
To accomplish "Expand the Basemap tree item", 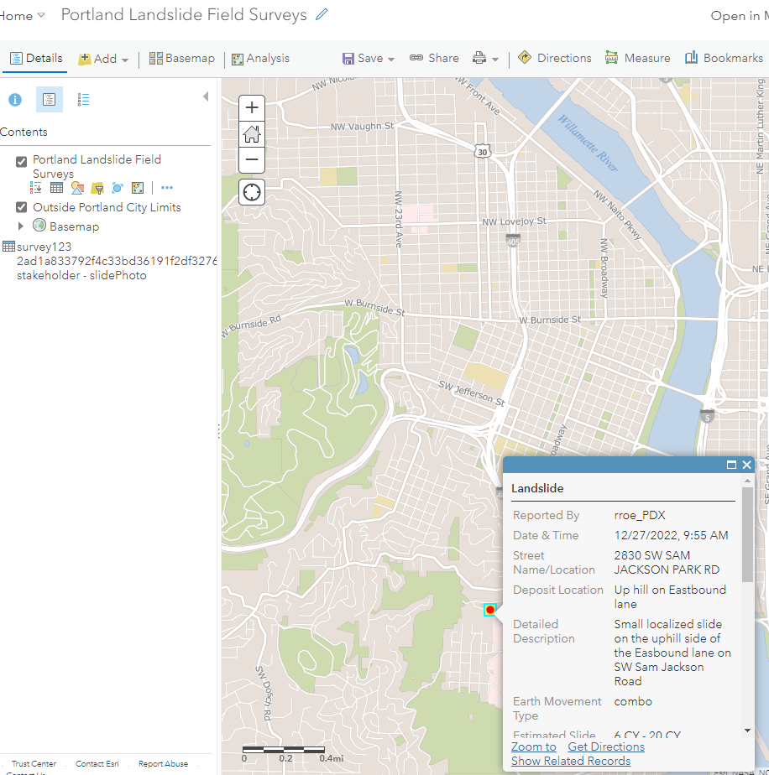I will tap(21, 226).
